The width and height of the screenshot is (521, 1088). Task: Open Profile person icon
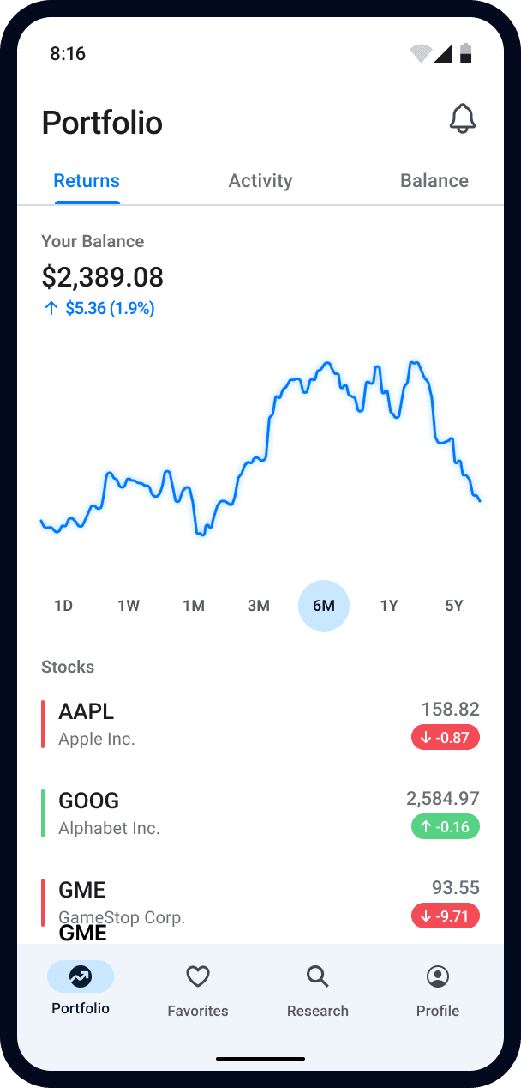(438, 976)
